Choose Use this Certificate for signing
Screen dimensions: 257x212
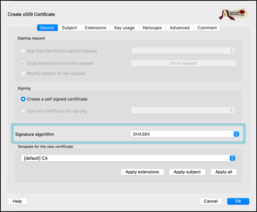tap(23, 111)
